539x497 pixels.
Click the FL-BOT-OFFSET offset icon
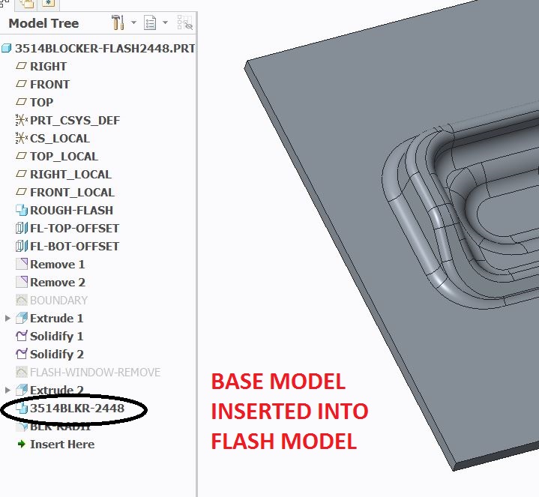pyautogui.click(x=22, y=246)
